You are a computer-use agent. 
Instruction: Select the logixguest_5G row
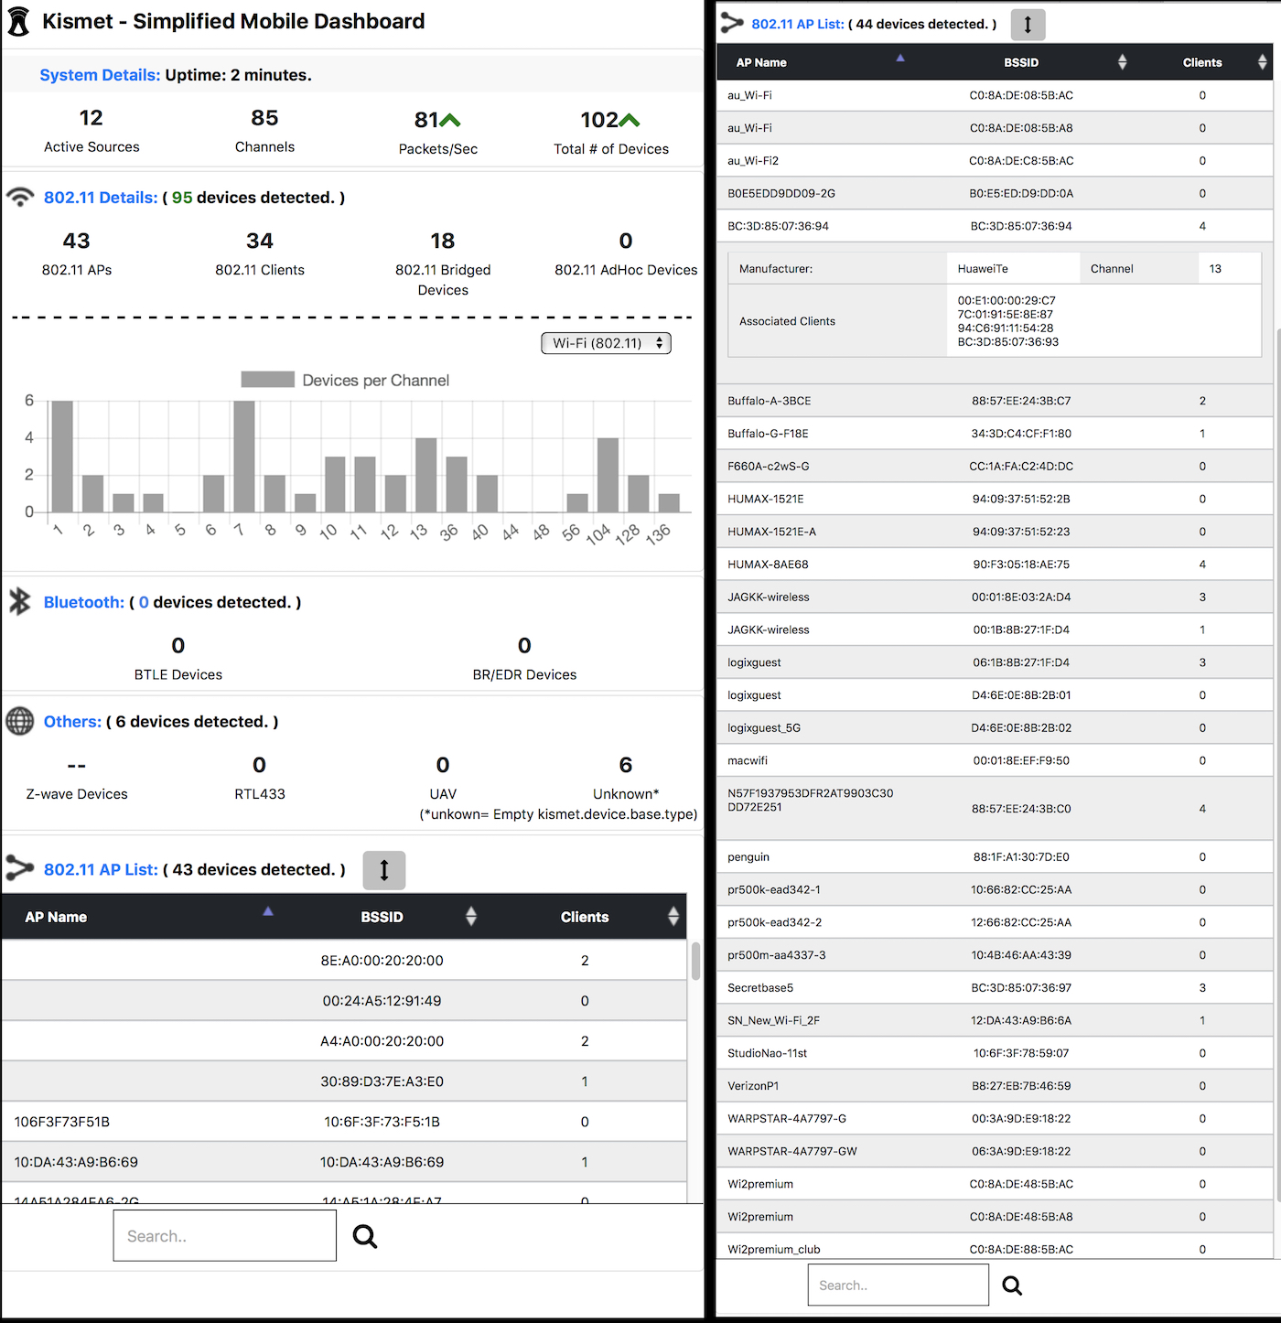point(996,728)
